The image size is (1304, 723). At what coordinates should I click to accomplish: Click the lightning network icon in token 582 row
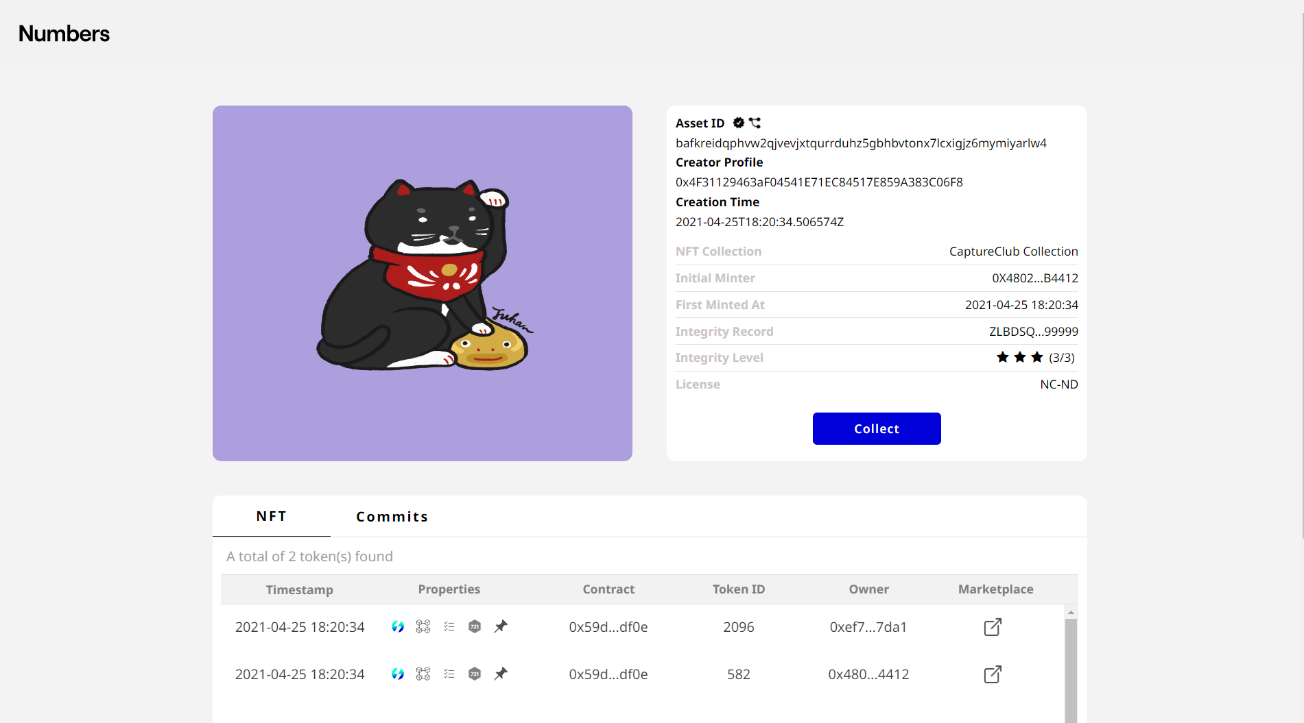(x=398, y=674)
